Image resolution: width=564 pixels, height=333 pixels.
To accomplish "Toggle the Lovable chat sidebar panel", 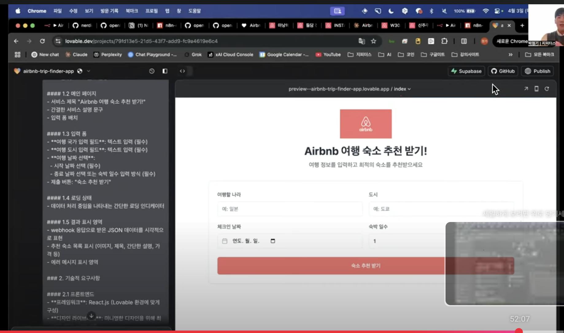I will pos(165,71).
